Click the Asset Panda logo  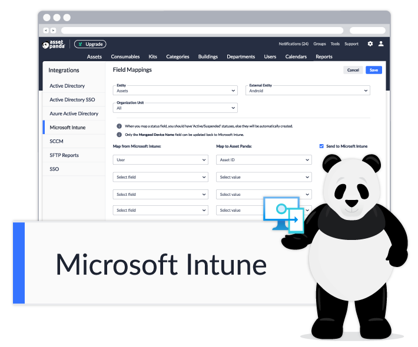click(54, 44)
